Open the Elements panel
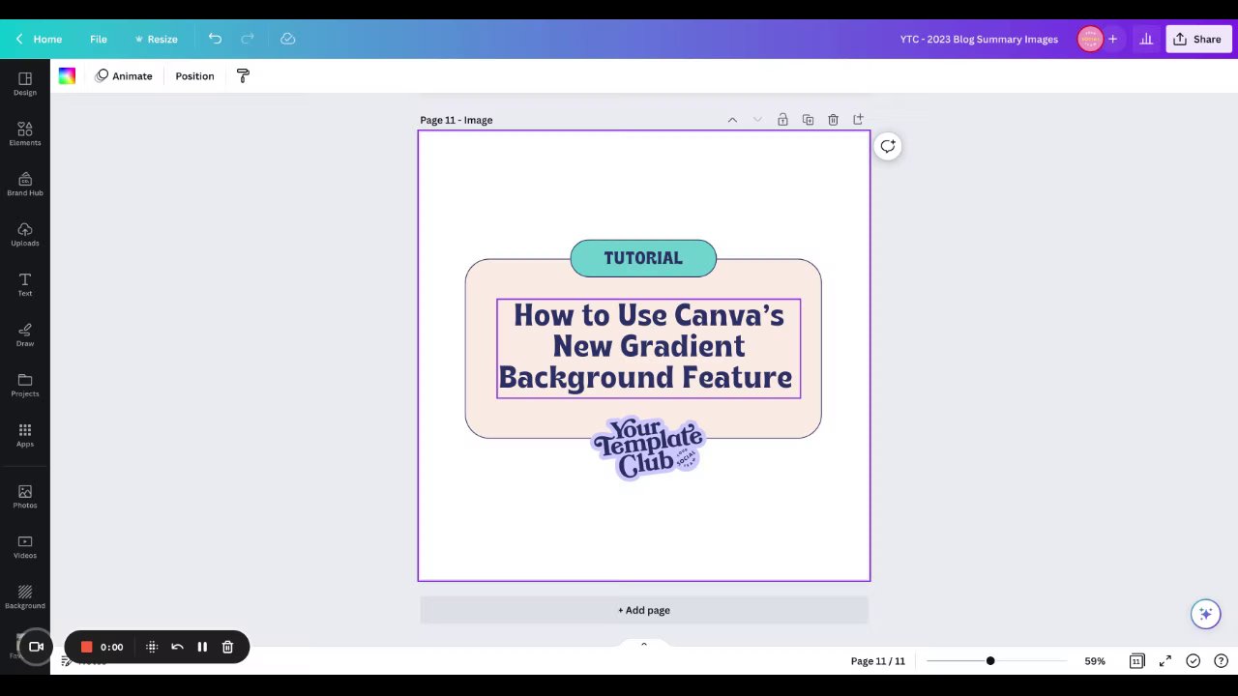The width and height of the screenshot is (1238, 696). pos(25,133)
